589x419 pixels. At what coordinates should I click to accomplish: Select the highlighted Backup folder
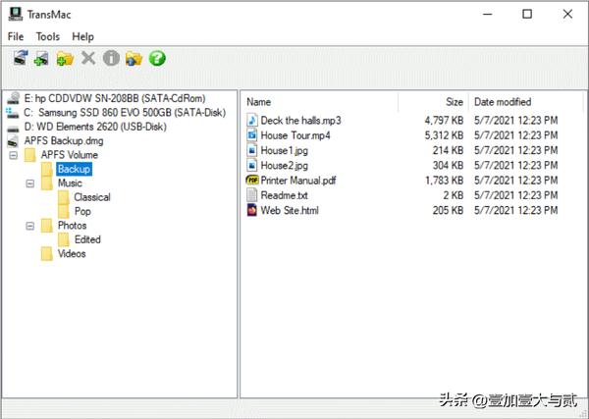tap(74, 169)
